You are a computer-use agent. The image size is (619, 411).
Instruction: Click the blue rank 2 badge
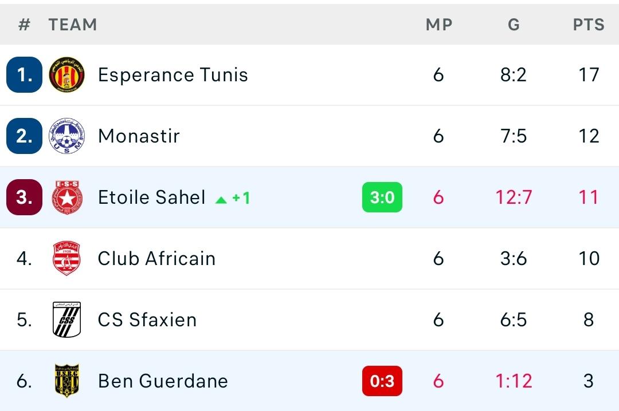(24, 136)
